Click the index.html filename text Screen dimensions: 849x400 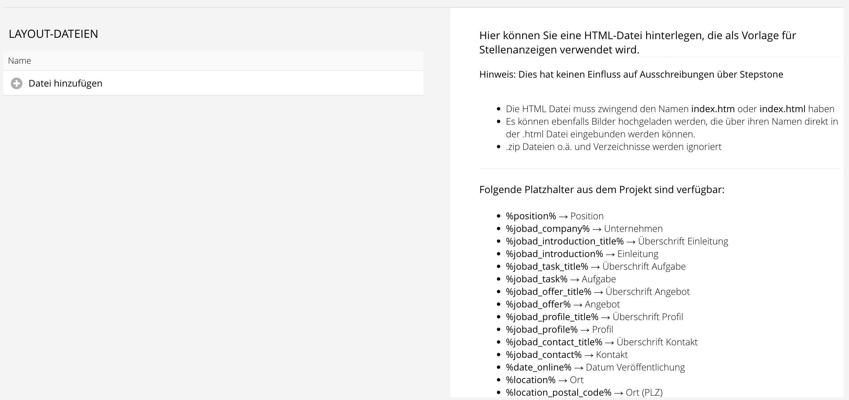coord(782,109)
